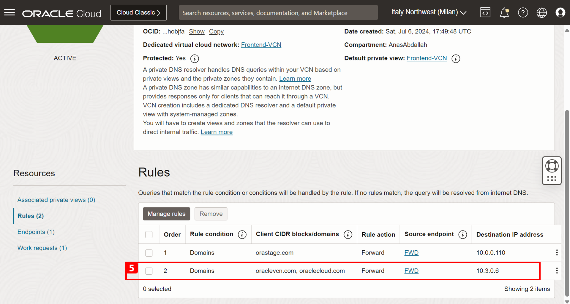Select the oraclevcn.com rule checkbox

[x=149, y=271]
